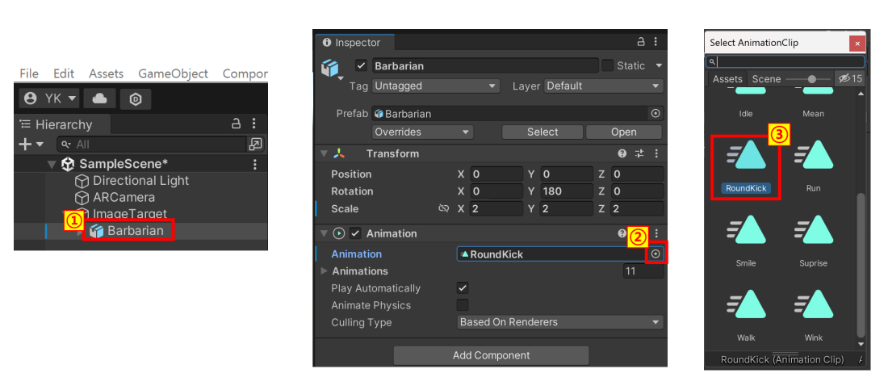Open the Static flags dropdown arrow
The image size is (888, 390).
point(659,65)
